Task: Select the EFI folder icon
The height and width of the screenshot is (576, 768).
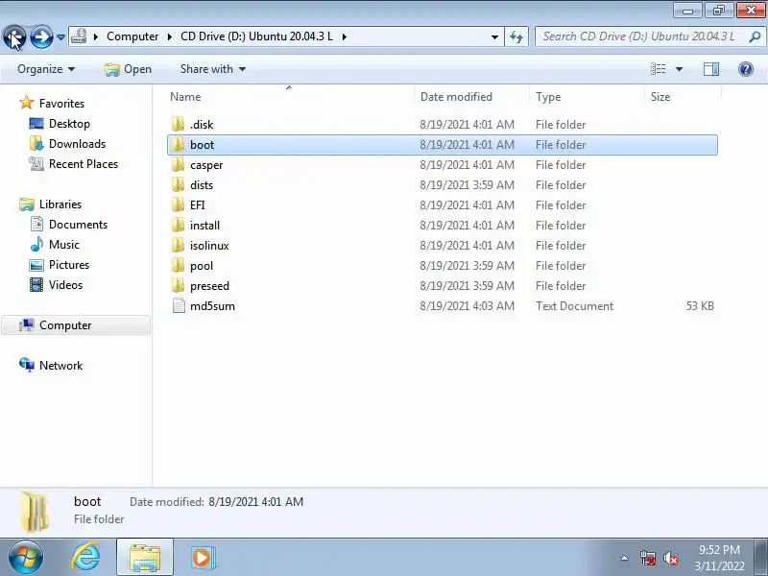Action: click(x=179, y=204)
